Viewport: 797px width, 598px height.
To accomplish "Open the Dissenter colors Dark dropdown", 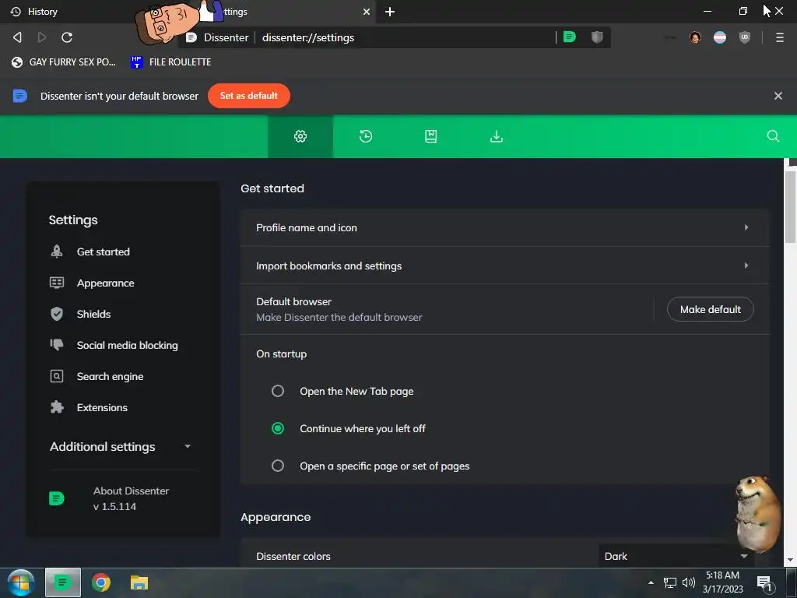I will coord(676,556).
